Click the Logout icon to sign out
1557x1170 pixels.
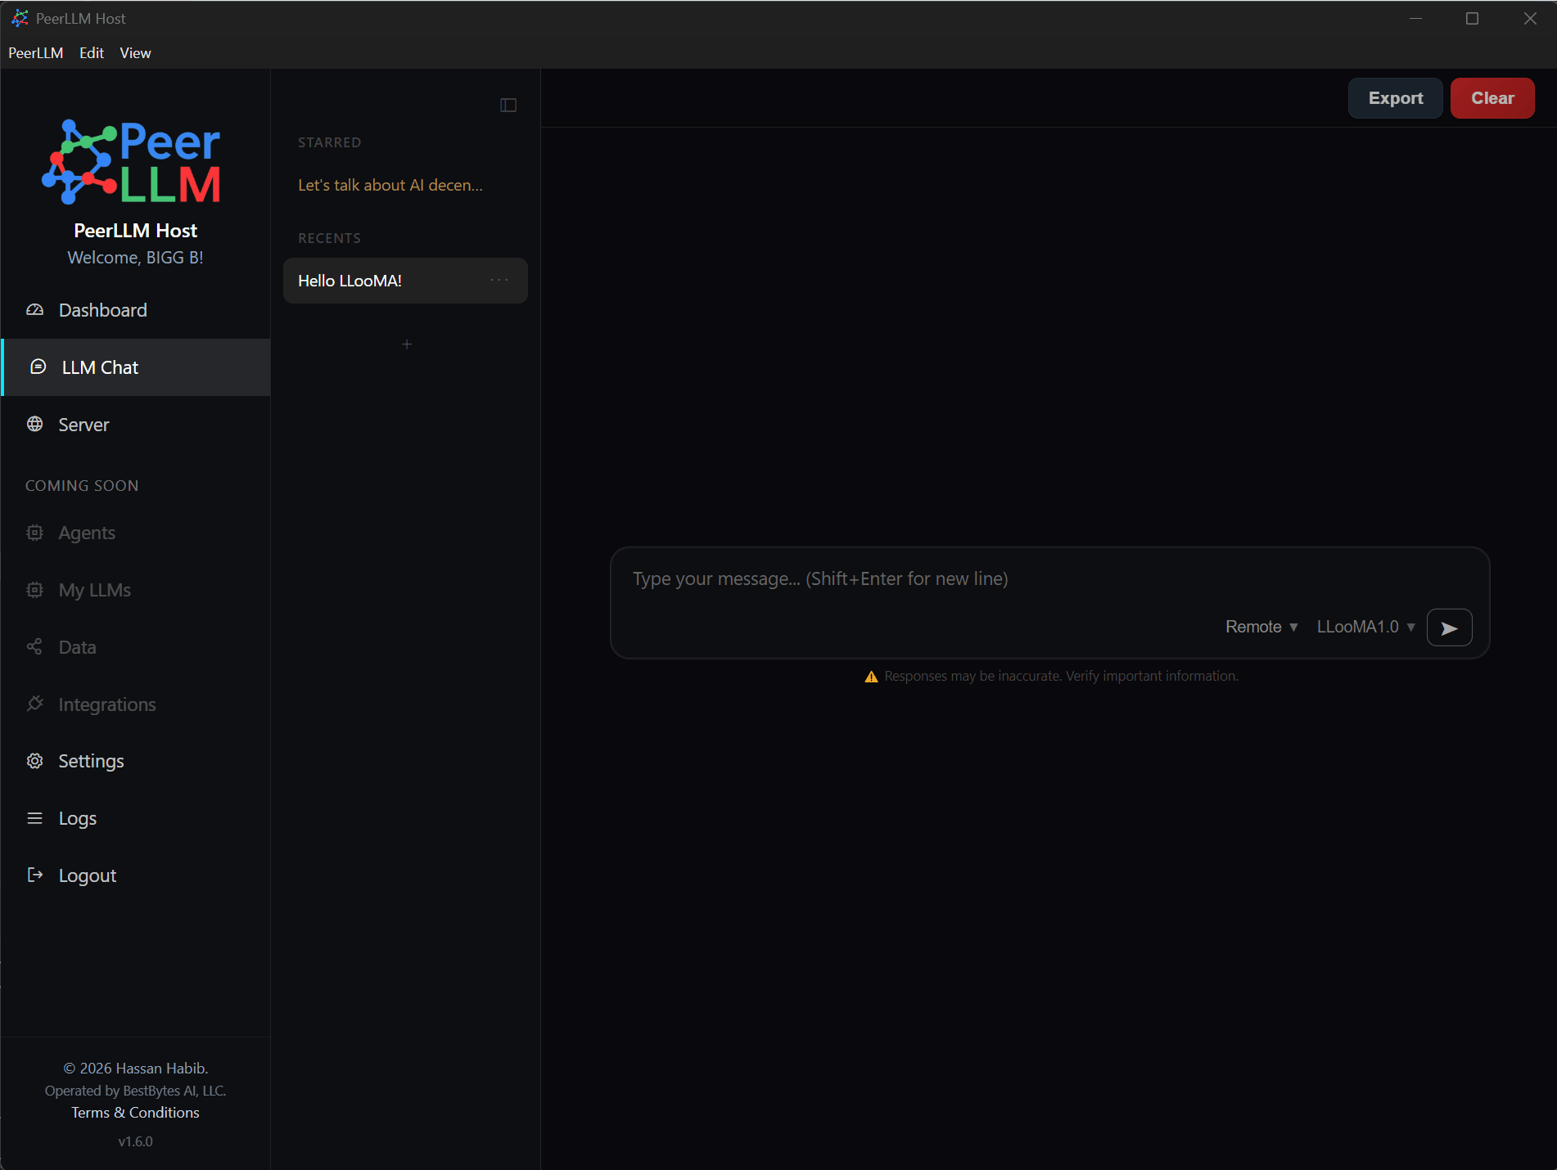(x=34, y=875)
